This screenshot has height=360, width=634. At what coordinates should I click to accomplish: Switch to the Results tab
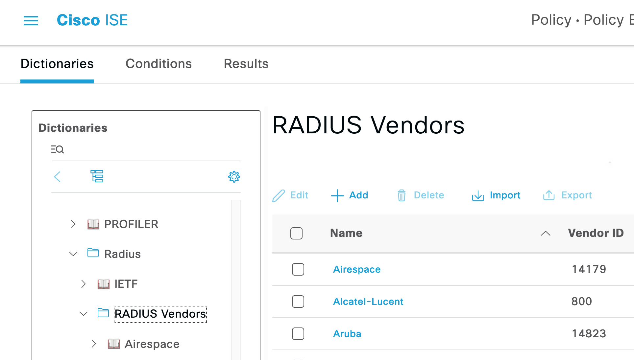pos(246,64)
